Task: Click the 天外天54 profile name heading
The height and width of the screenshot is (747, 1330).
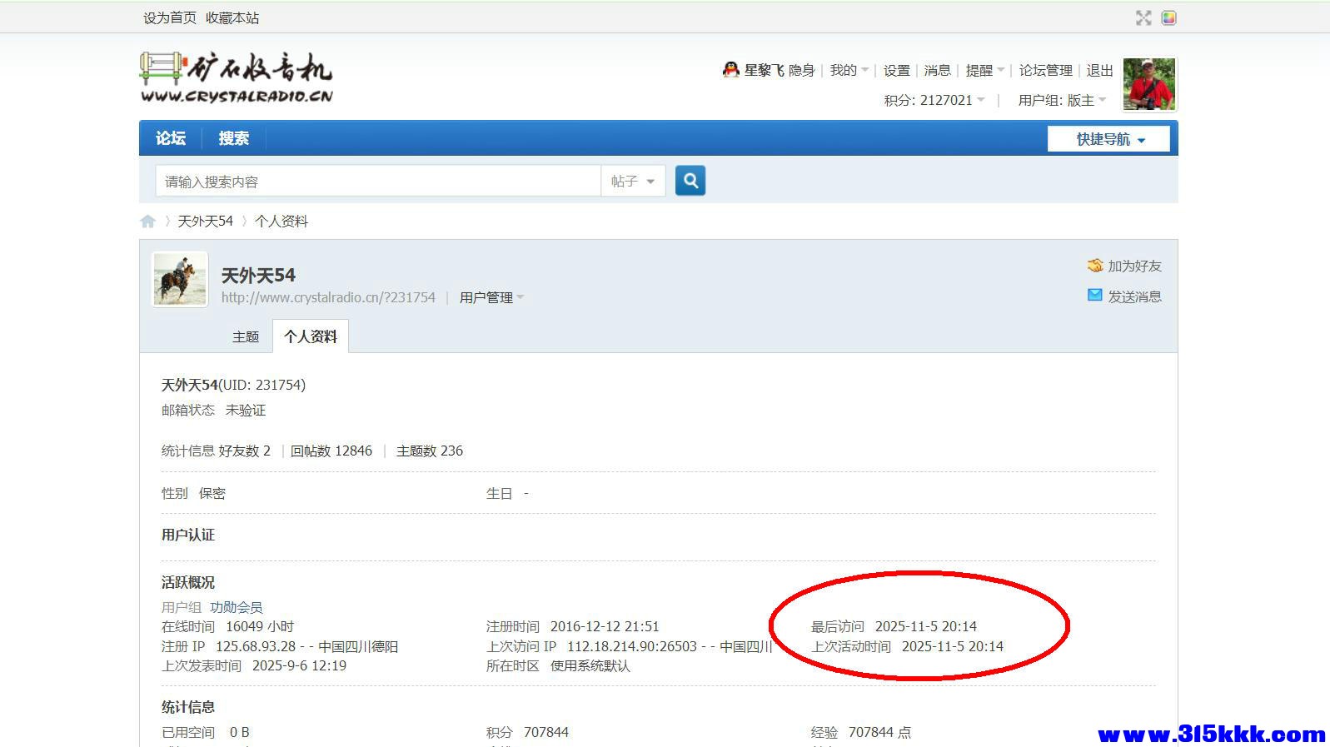Action: point(258,275)
